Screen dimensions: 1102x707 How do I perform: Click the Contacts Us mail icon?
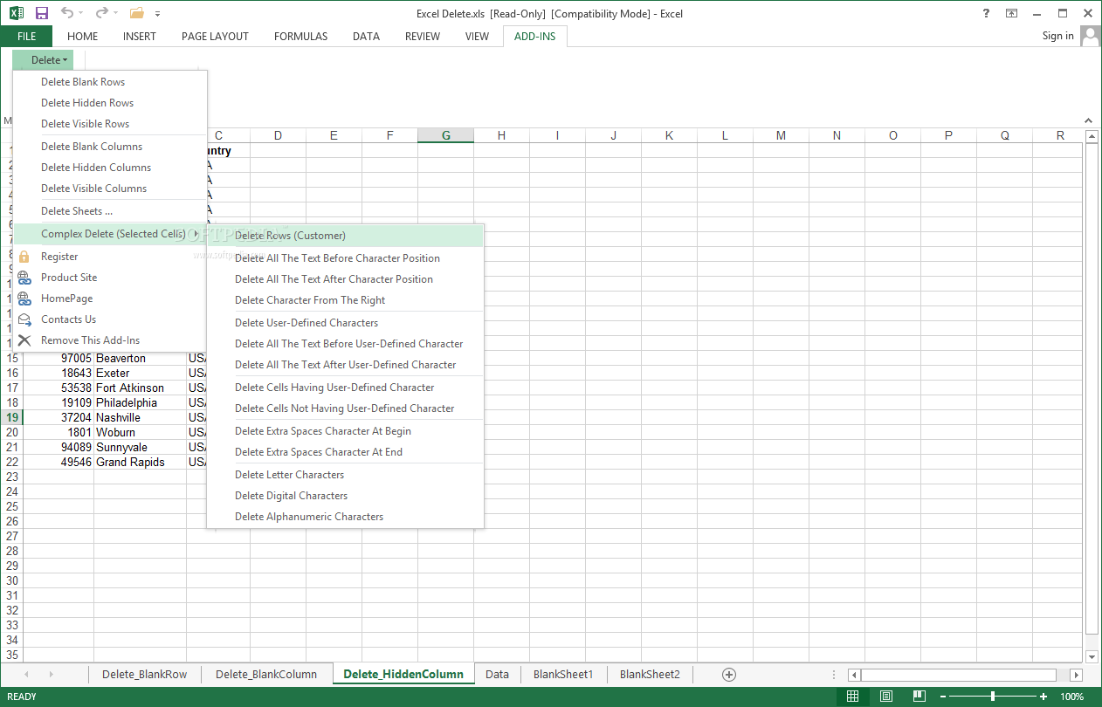(24, 319)
